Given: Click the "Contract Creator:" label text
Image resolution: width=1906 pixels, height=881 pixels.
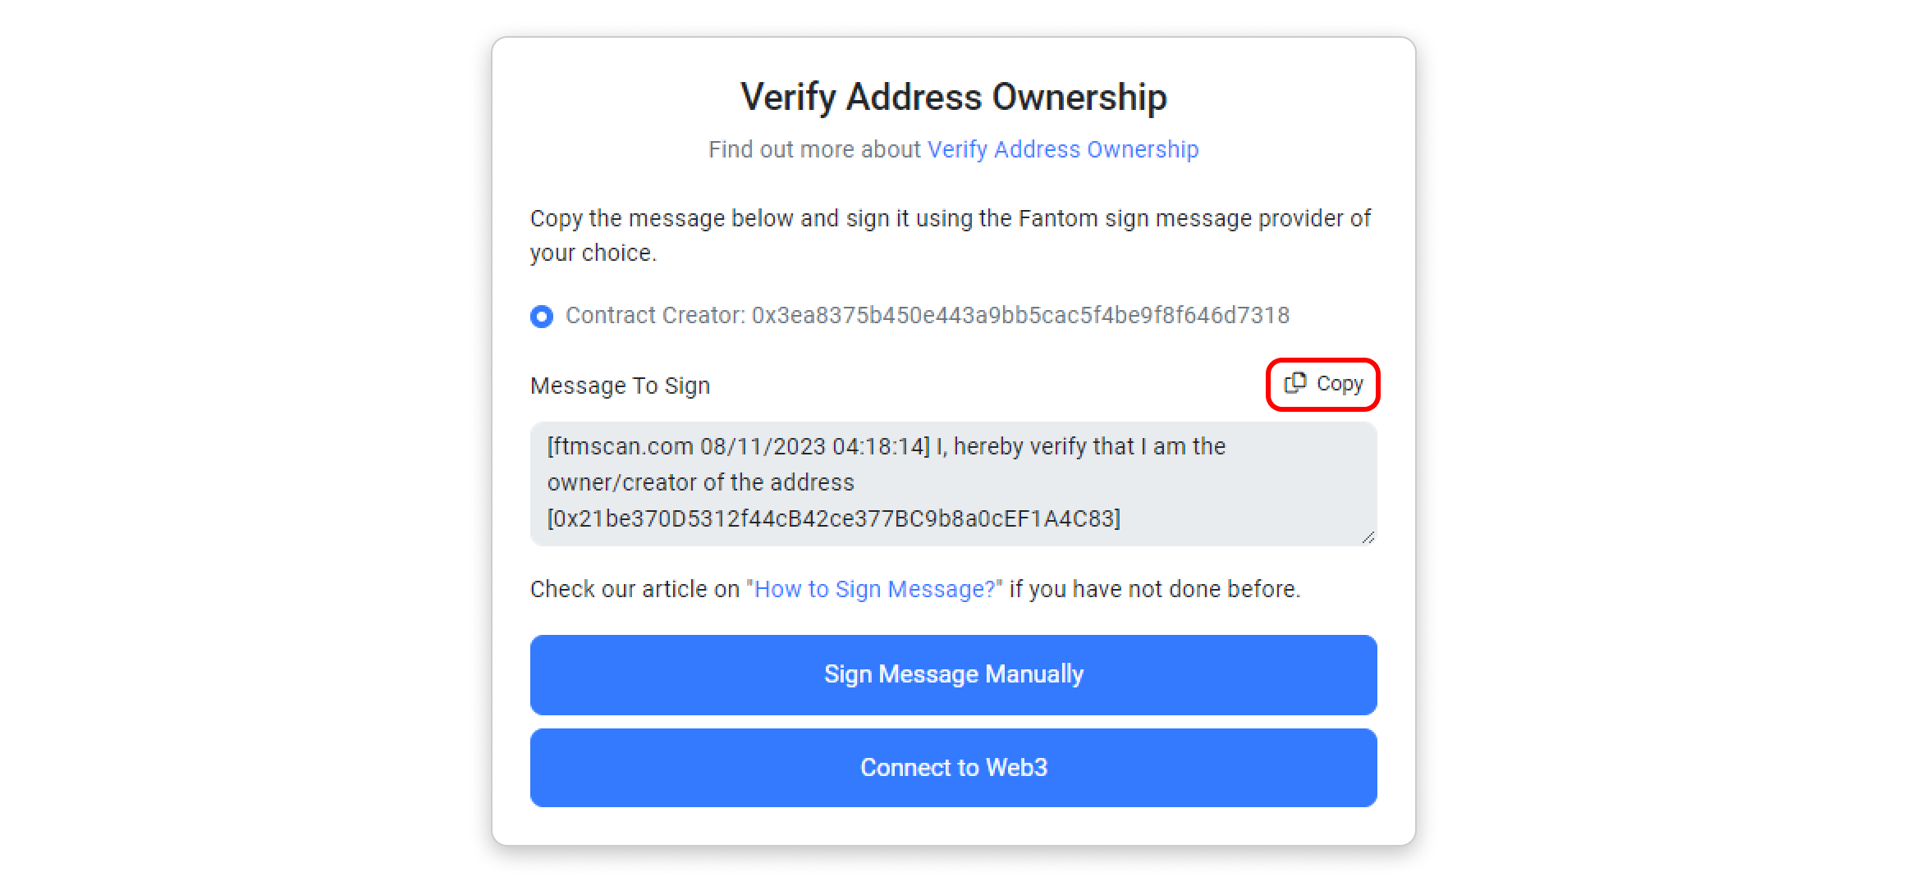Looking at the screenshot, I should point(655,315).
